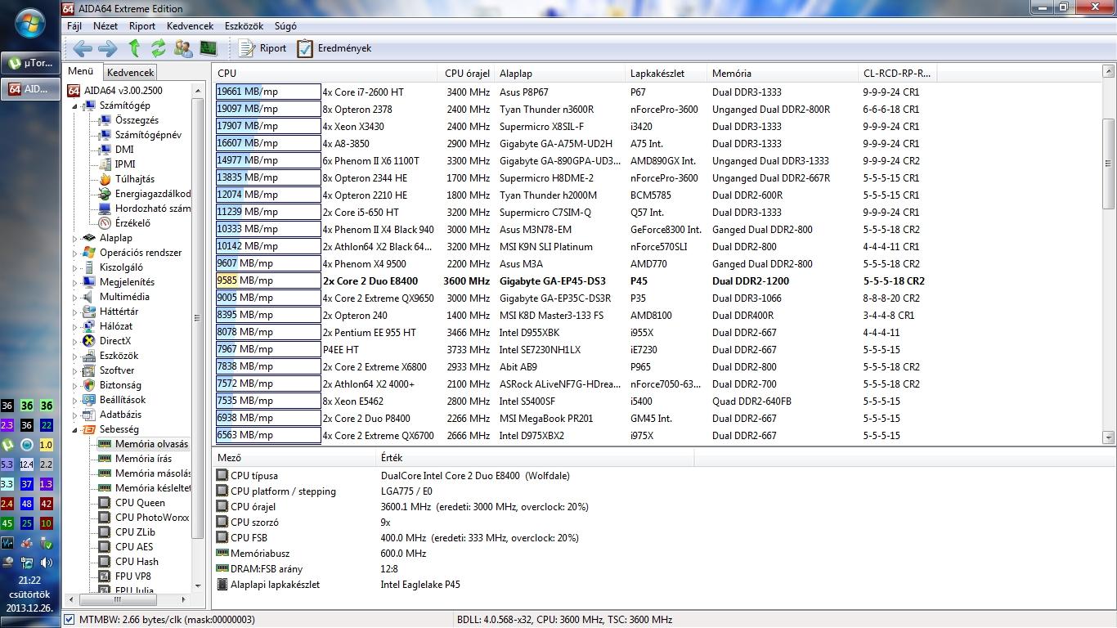
Task: Open the Súgó menu
Action: (285, 26)
